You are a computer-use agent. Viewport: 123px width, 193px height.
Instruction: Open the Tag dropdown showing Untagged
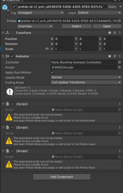pyautogui.click(x=41, y=13)
